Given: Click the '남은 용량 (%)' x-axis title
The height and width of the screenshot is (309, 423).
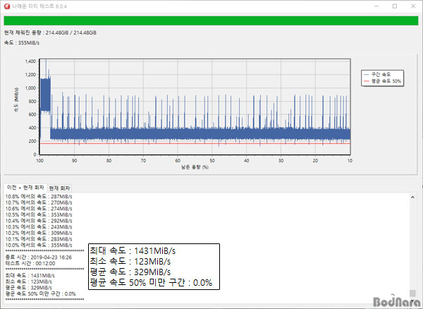Looking at the screenshot, I should click(x=195, y=168).
